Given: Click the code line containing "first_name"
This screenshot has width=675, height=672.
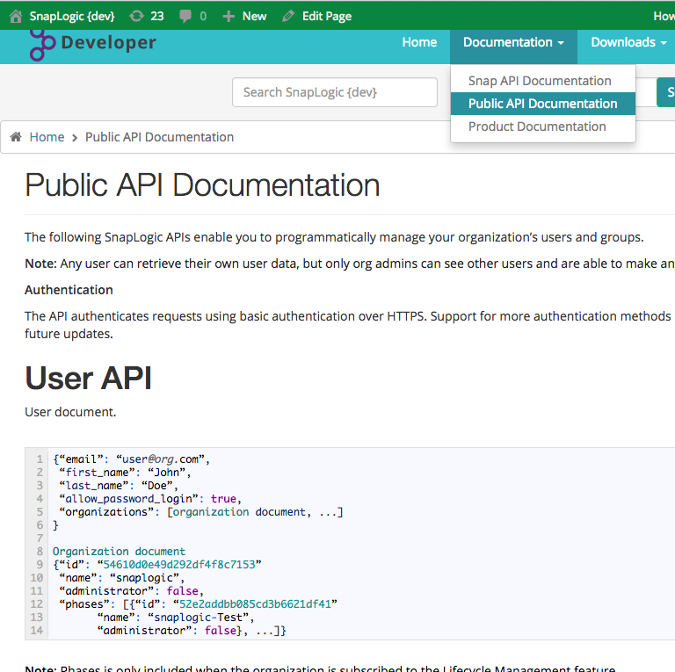Looking at the screenshot, I should pyautogui.click(x=125, y=473).
